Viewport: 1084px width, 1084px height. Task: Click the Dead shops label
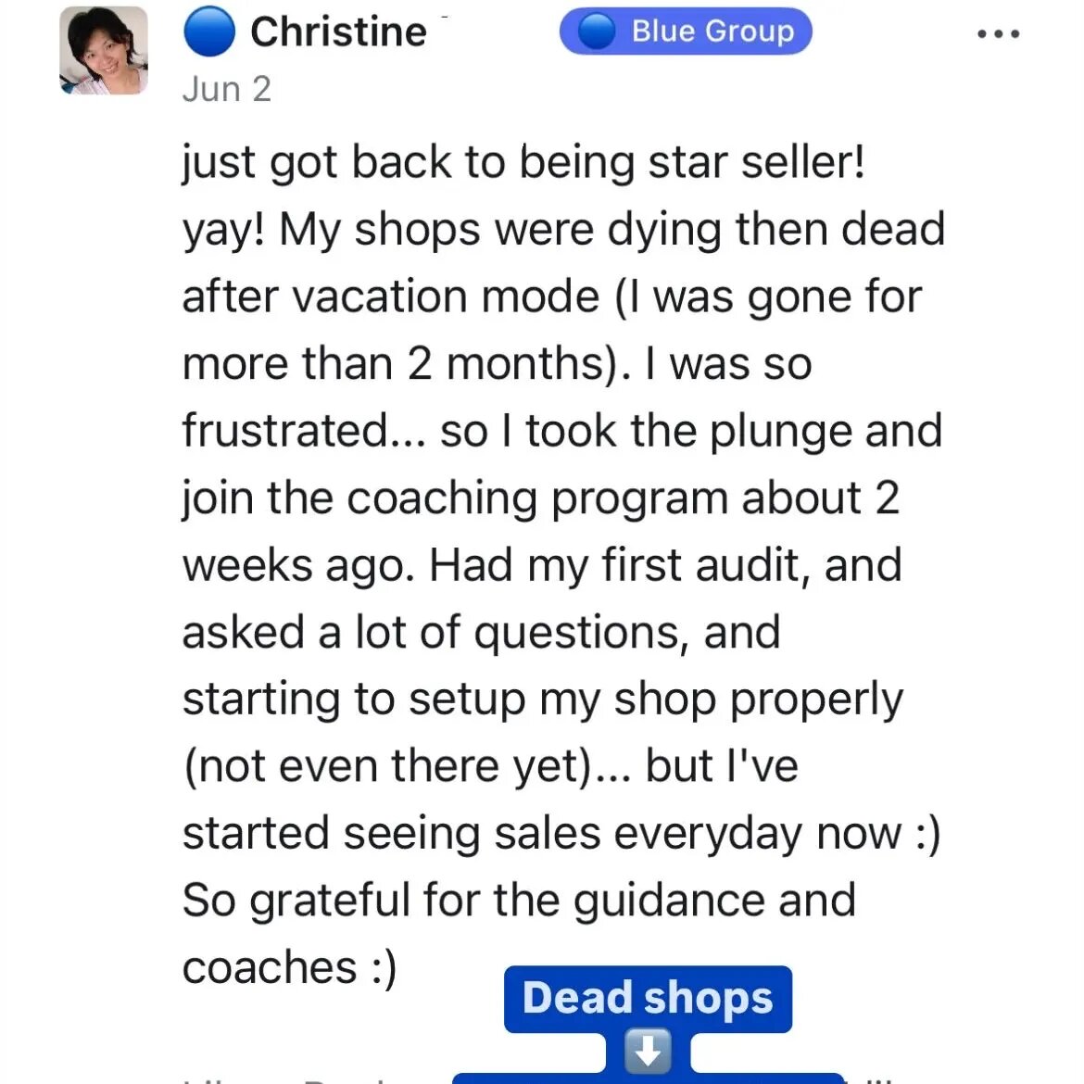[648, 998]
